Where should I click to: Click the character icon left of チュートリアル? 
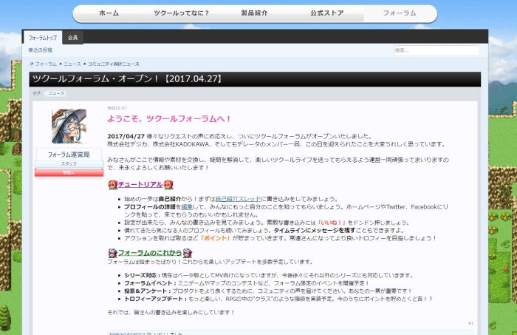coord(112,185)
